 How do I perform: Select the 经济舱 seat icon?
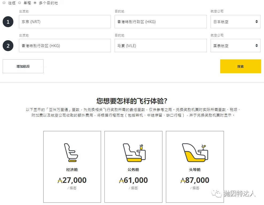[72, 152]
